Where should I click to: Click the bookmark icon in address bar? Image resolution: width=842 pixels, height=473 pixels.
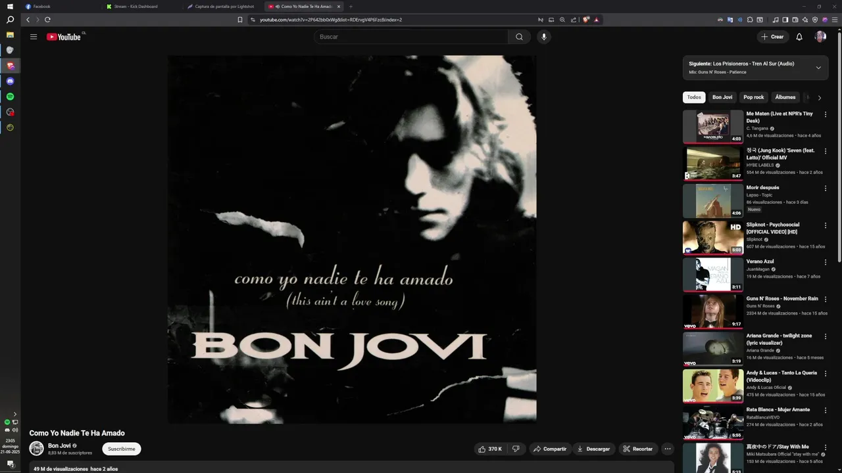(x=240, y=20)
